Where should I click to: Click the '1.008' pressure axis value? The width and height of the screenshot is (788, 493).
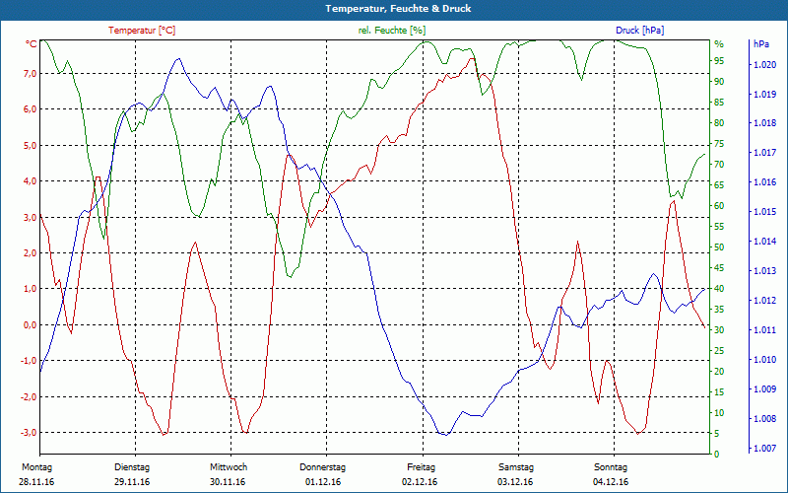coord(764,418)
